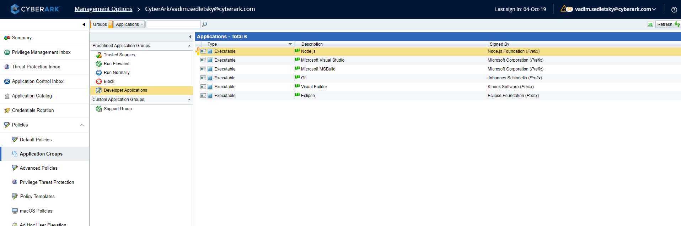The image size is (681, 226).
Task: Open the Type column filter dropdown arrow
Action: [x=290, y=44]
